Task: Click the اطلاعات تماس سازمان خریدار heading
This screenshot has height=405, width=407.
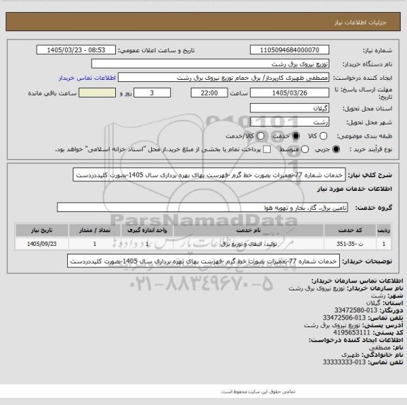Action: click(357, 281)
